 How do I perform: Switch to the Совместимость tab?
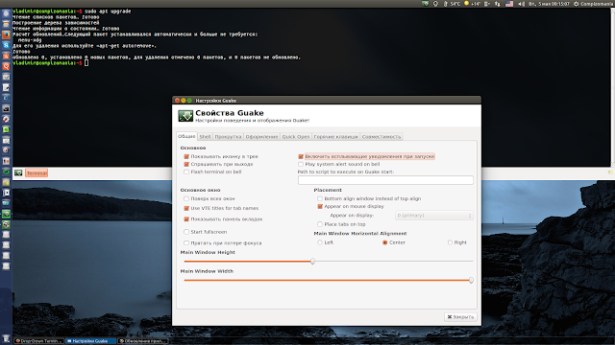tap(381, 136)
